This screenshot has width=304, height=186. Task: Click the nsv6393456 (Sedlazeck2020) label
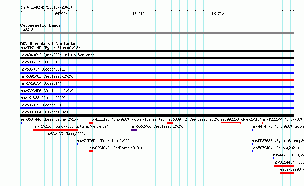[47, 91]
